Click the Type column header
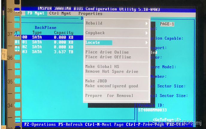206x129 pixels. pyautogui.click(x=37, y=33)
